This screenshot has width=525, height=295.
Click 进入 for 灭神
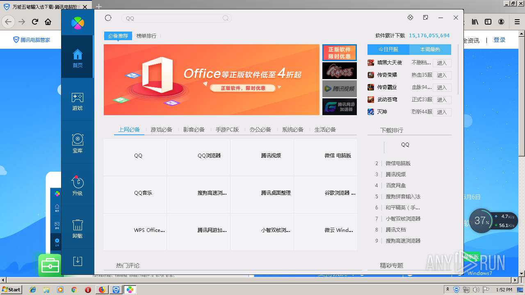click(x=442, y=112)
